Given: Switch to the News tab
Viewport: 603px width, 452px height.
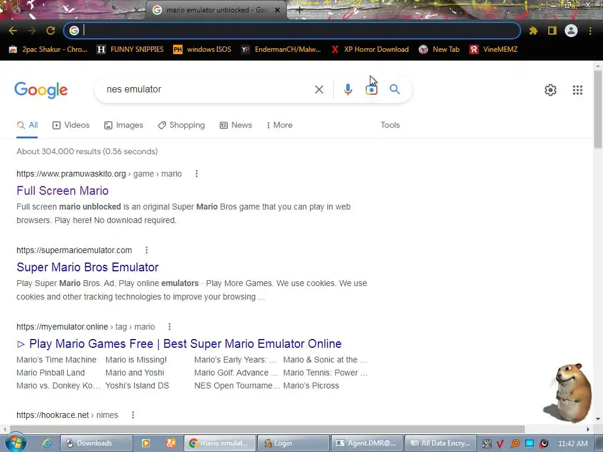Looking at the screenshot, I should 236,125.
